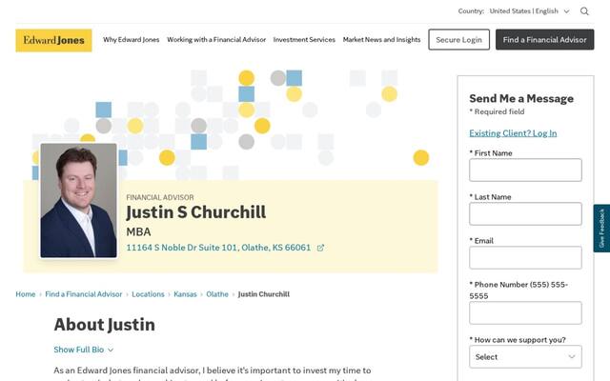Open the Find a Financial Advisor breadcrumb

tap(84, 294)
